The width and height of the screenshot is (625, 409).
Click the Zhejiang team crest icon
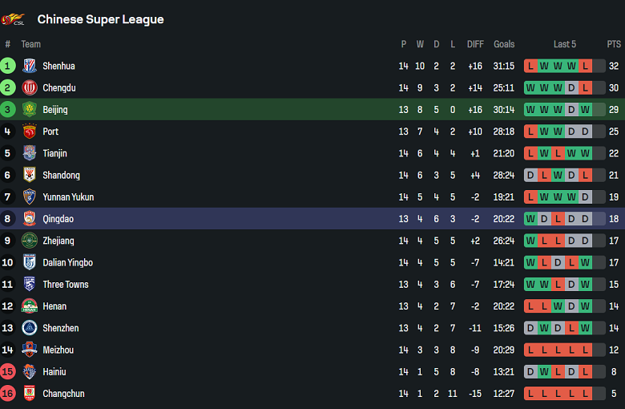click(x=30, y=241)
